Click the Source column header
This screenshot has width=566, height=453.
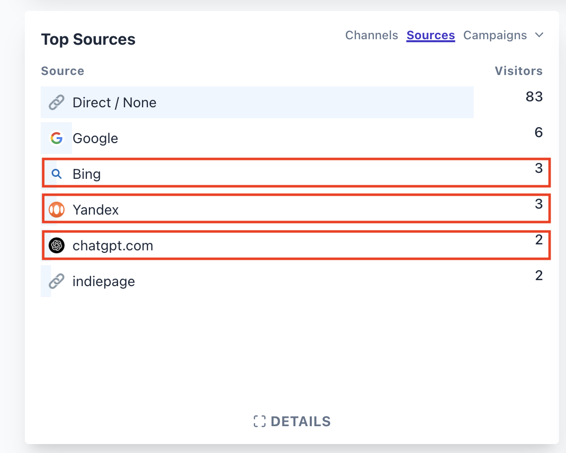(x=63, y=71)
